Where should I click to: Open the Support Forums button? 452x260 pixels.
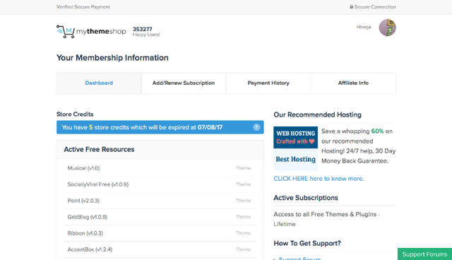[424, 254]
